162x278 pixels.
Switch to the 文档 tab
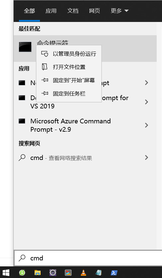[x=73, y=11]
